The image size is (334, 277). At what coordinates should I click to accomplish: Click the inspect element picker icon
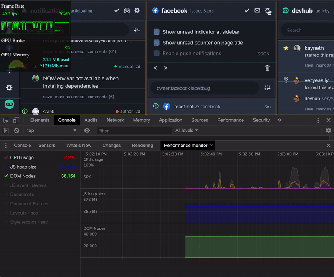point(6,120)
